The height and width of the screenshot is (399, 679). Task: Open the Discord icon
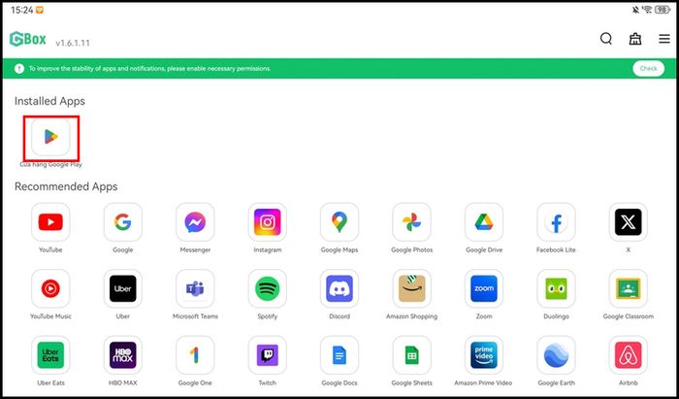coord(339,288)
